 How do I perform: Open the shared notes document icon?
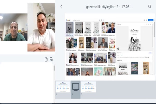click(x=46, y=59)
